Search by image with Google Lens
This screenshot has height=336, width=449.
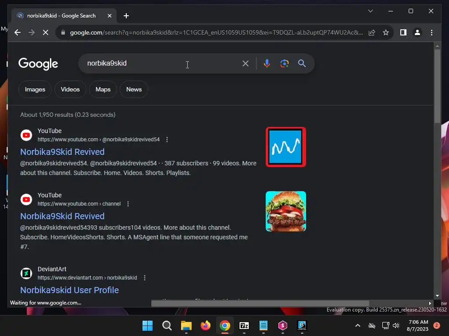click(x=284, y=63)
